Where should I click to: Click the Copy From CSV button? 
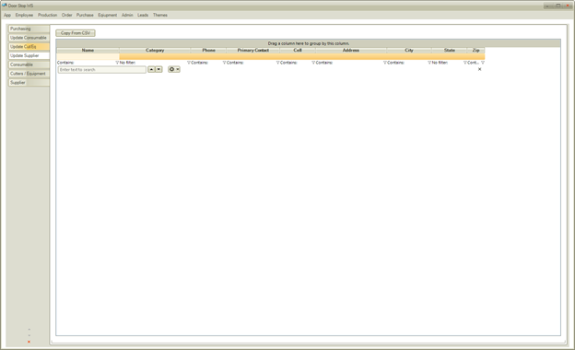pyautogui.click(x=76, y=33)
